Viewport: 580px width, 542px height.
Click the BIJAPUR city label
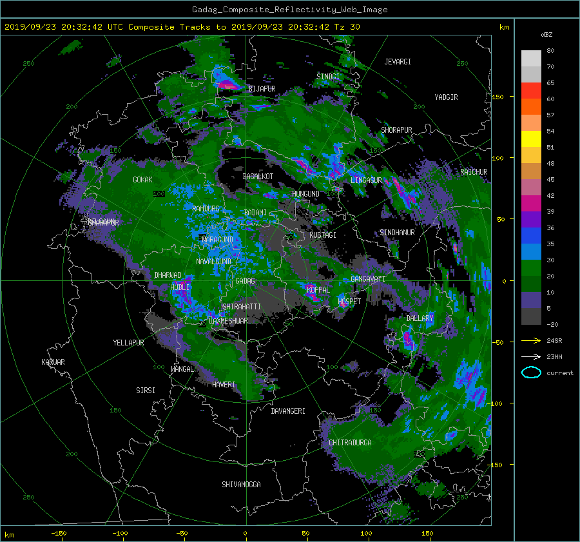point(262,89)
